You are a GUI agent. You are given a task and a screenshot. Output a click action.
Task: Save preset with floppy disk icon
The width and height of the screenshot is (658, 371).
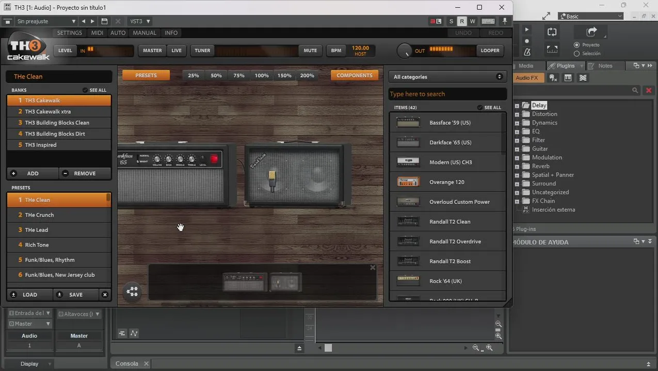(x=105, y=22)
